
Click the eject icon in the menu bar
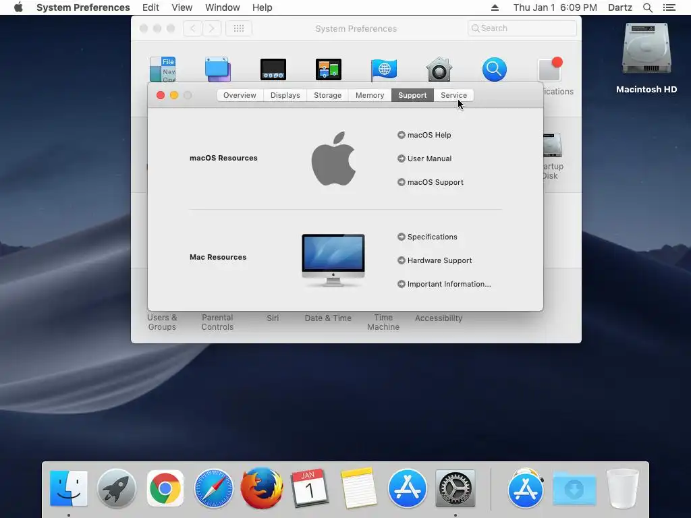(x=495, y=7)
